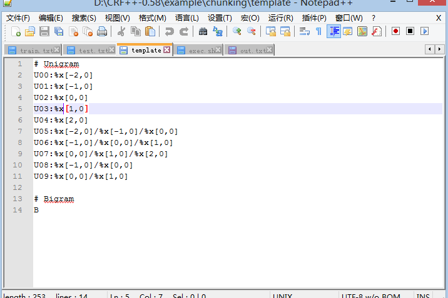Viewport: 448px width, 298px height.
Task: Zoom in on the text
Action: point(237,31)
